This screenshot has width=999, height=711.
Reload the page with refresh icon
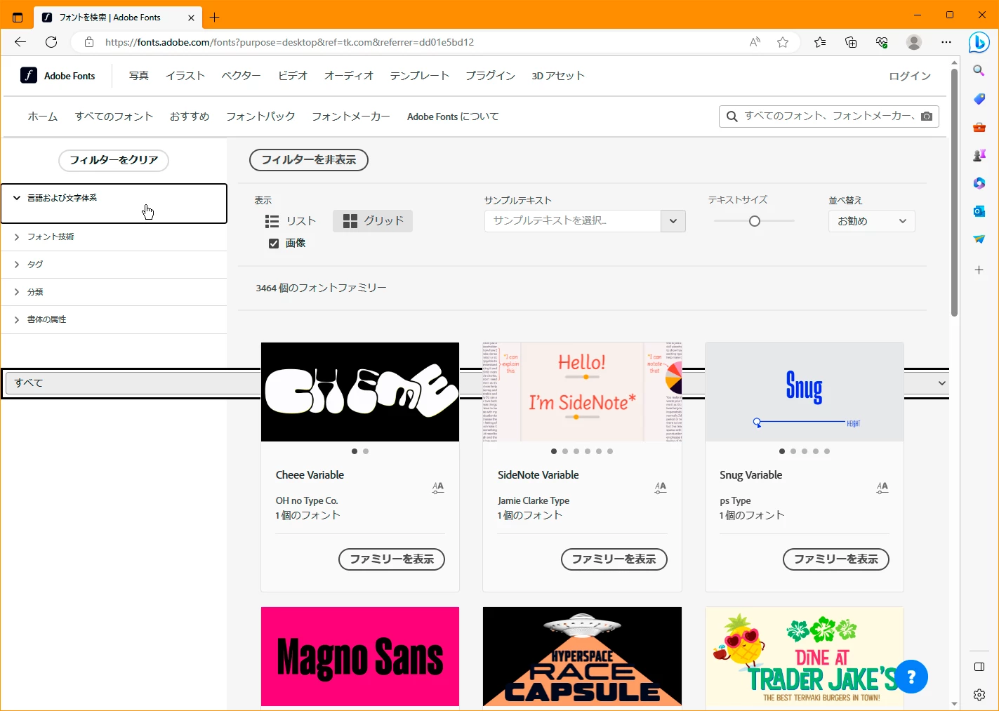pyautogui.click(x=51, y=42)
